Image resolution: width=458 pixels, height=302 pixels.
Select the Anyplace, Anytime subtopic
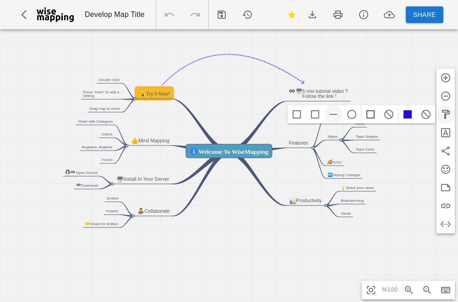[x=97, y=147]
